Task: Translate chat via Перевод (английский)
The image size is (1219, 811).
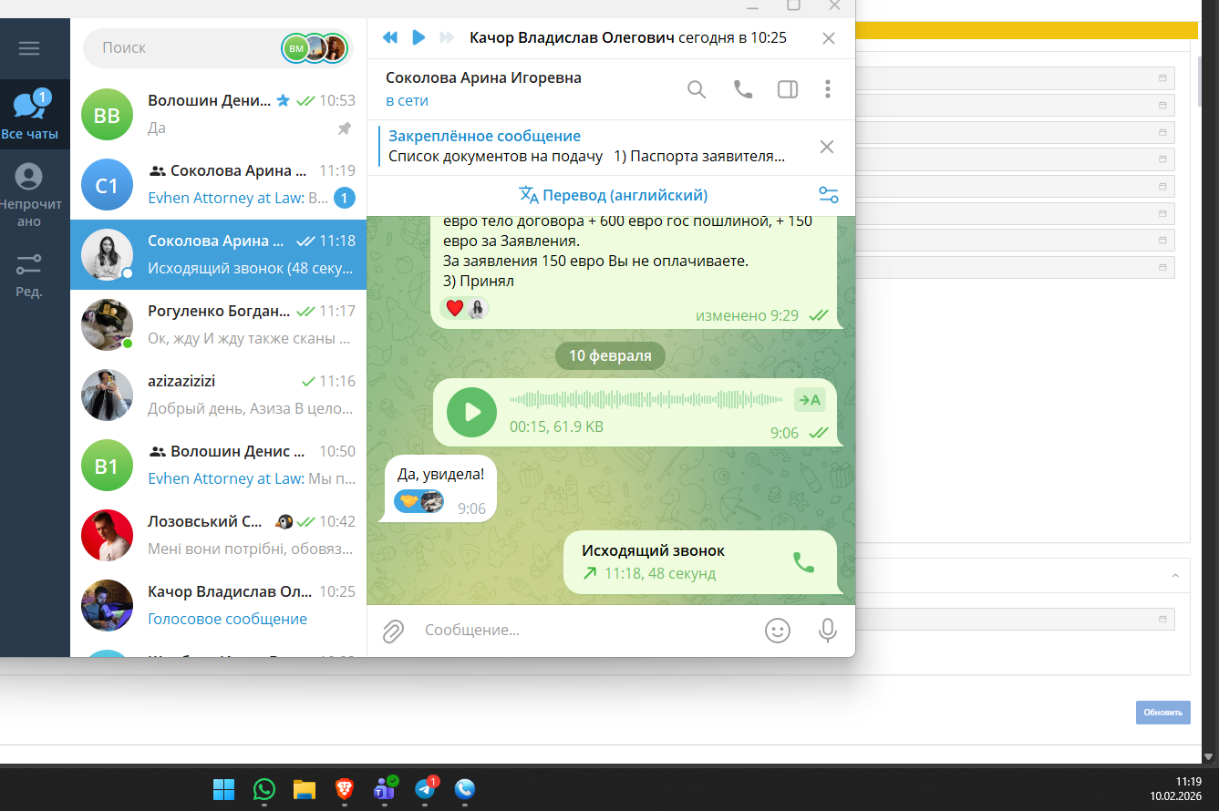Action: click(x=614, y=195)
